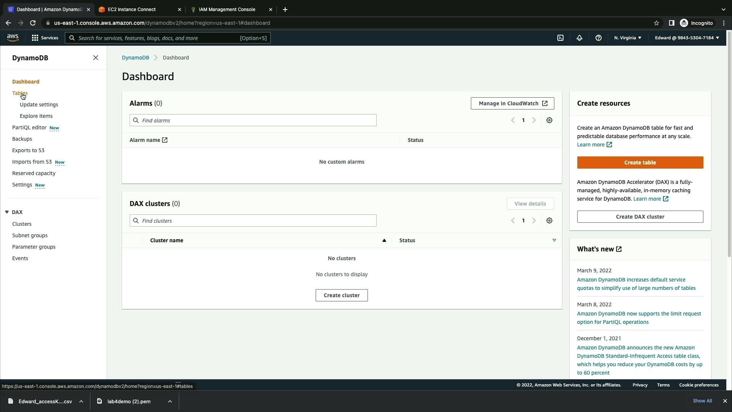This screenshot has width=732, height=412.
Task: Open the AWS help question-mark icon
Action: [598, 38]
